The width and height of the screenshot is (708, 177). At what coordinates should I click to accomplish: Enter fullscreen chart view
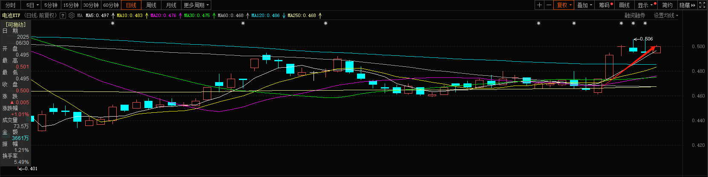click(703, 5)
